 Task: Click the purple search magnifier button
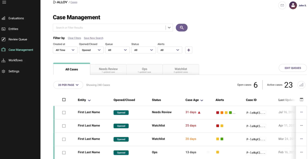coord(182,28)
